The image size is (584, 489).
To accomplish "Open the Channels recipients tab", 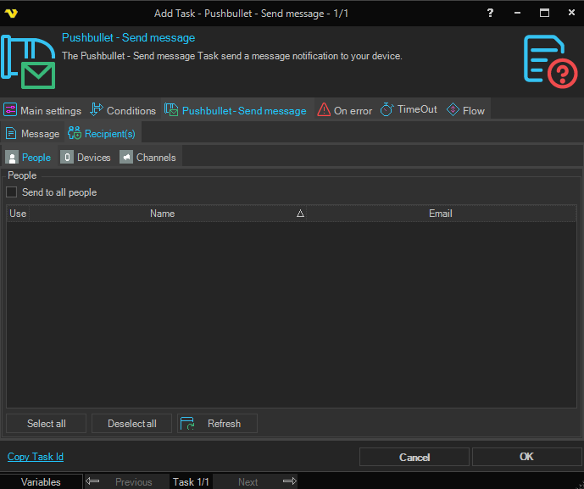I will [147, 158].
